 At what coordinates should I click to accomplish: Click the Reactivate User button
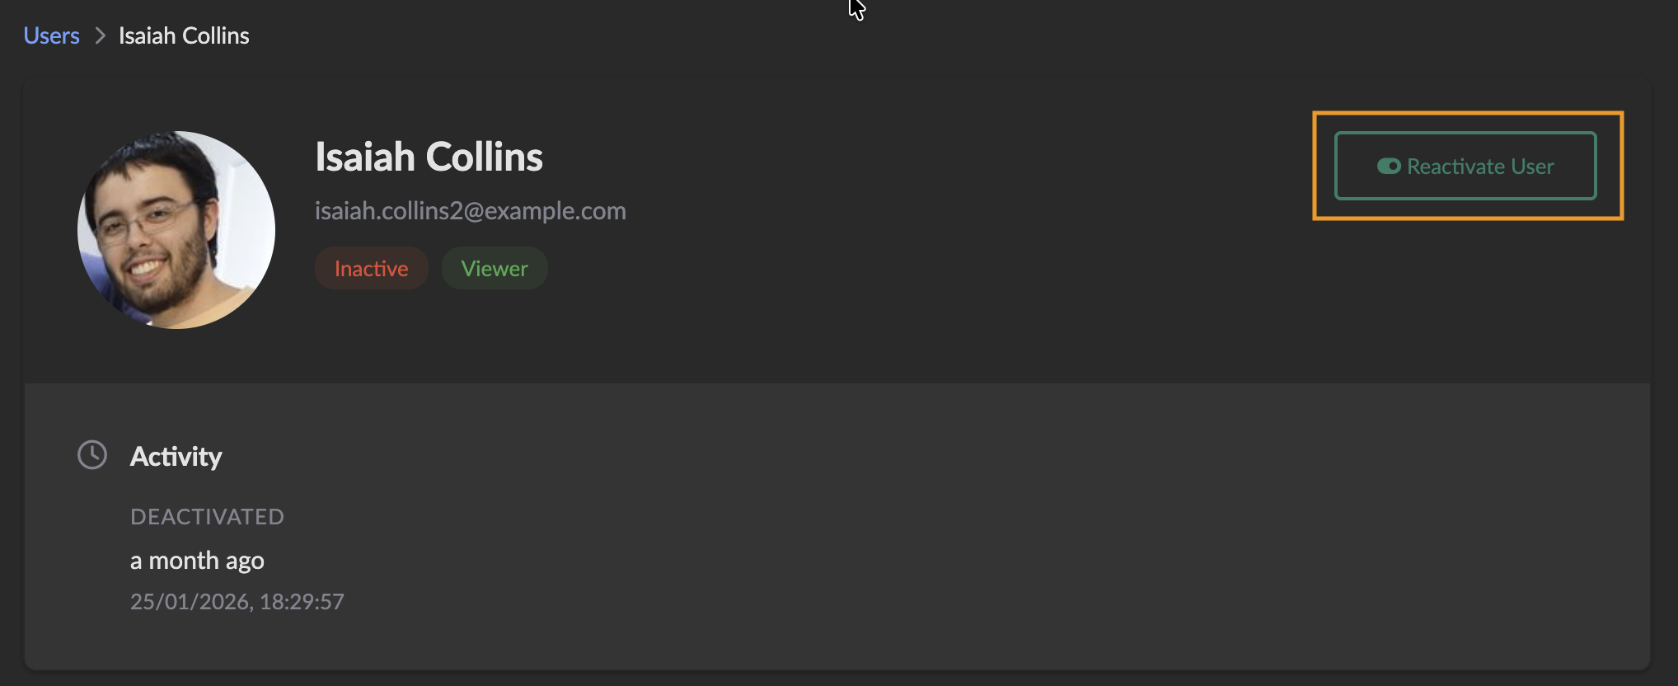[1465, 166]
